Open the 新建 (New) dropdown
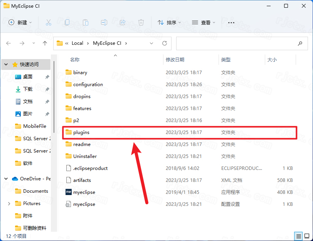This screenshot has height=241, width=313. click(20, 22)
